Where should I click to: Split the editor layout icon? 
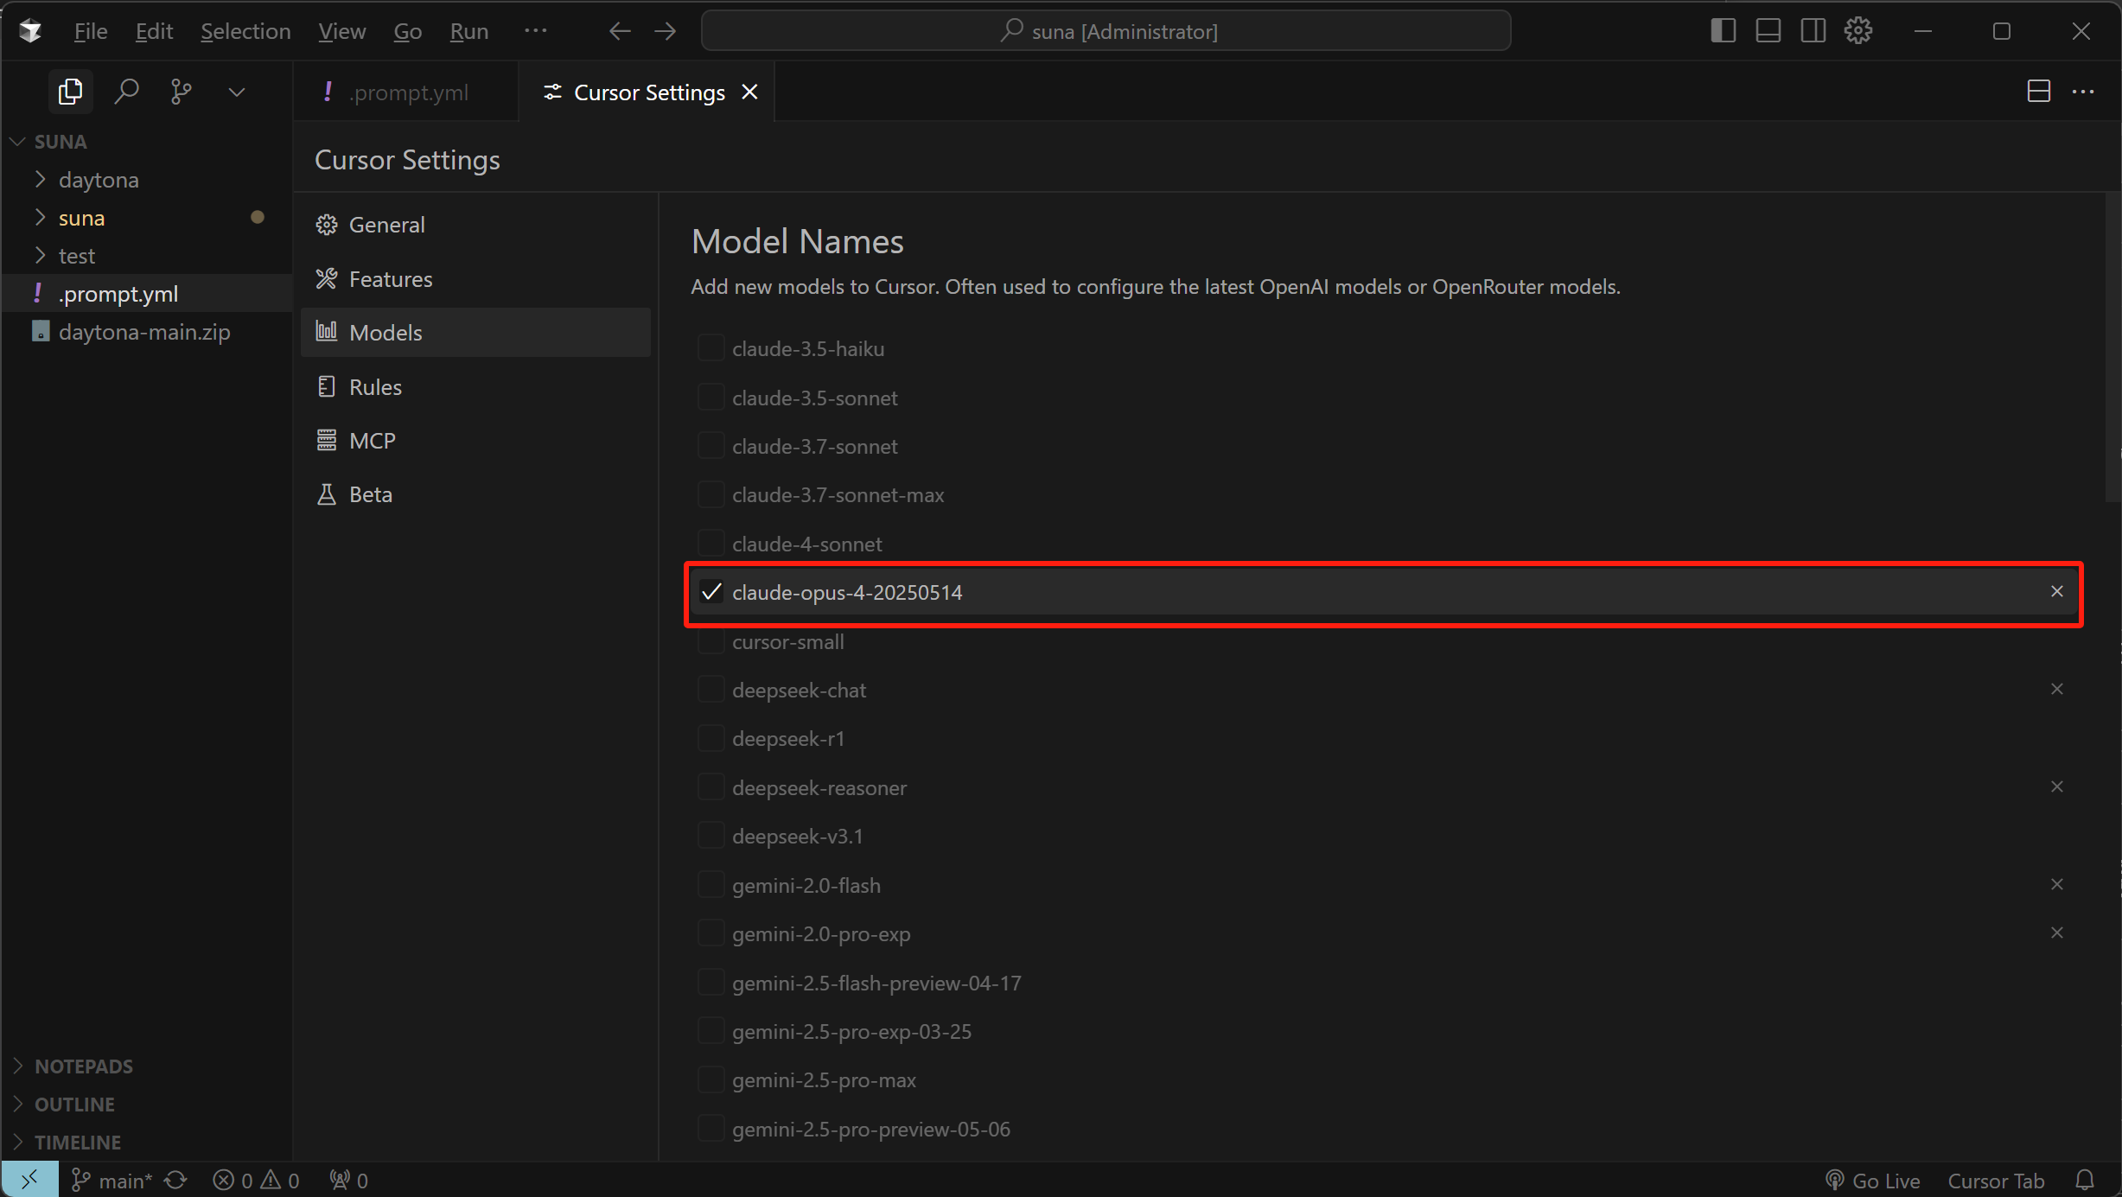2038,91
